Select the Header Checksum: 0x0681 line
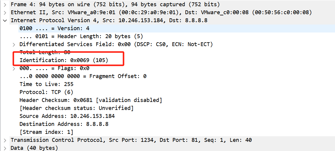 pos(91,100)
